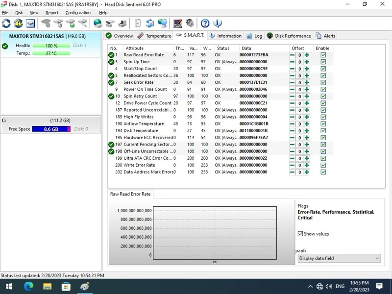Click green status icon of Raw Read Error Rate
392x294 pixels.
pos(111,55)
